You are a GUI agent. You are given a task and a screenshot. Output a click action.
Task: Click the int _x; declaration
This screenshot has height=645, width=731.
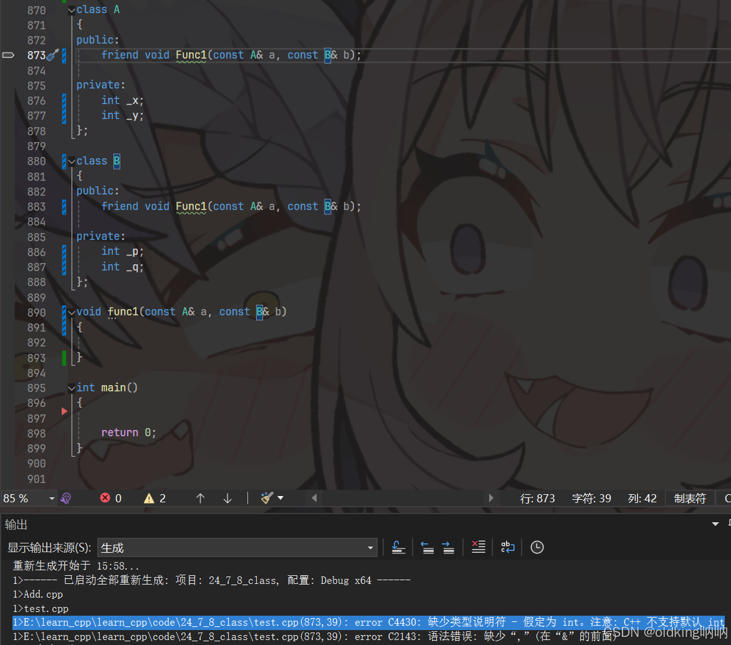click(x=123, y=101)
